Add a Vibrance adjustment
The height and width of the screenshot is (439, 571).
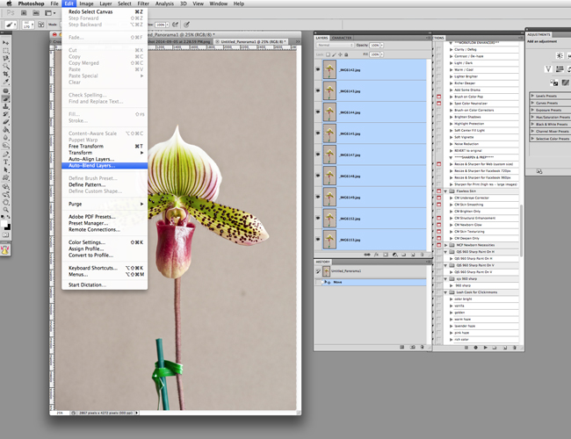[x=548, y=69]
